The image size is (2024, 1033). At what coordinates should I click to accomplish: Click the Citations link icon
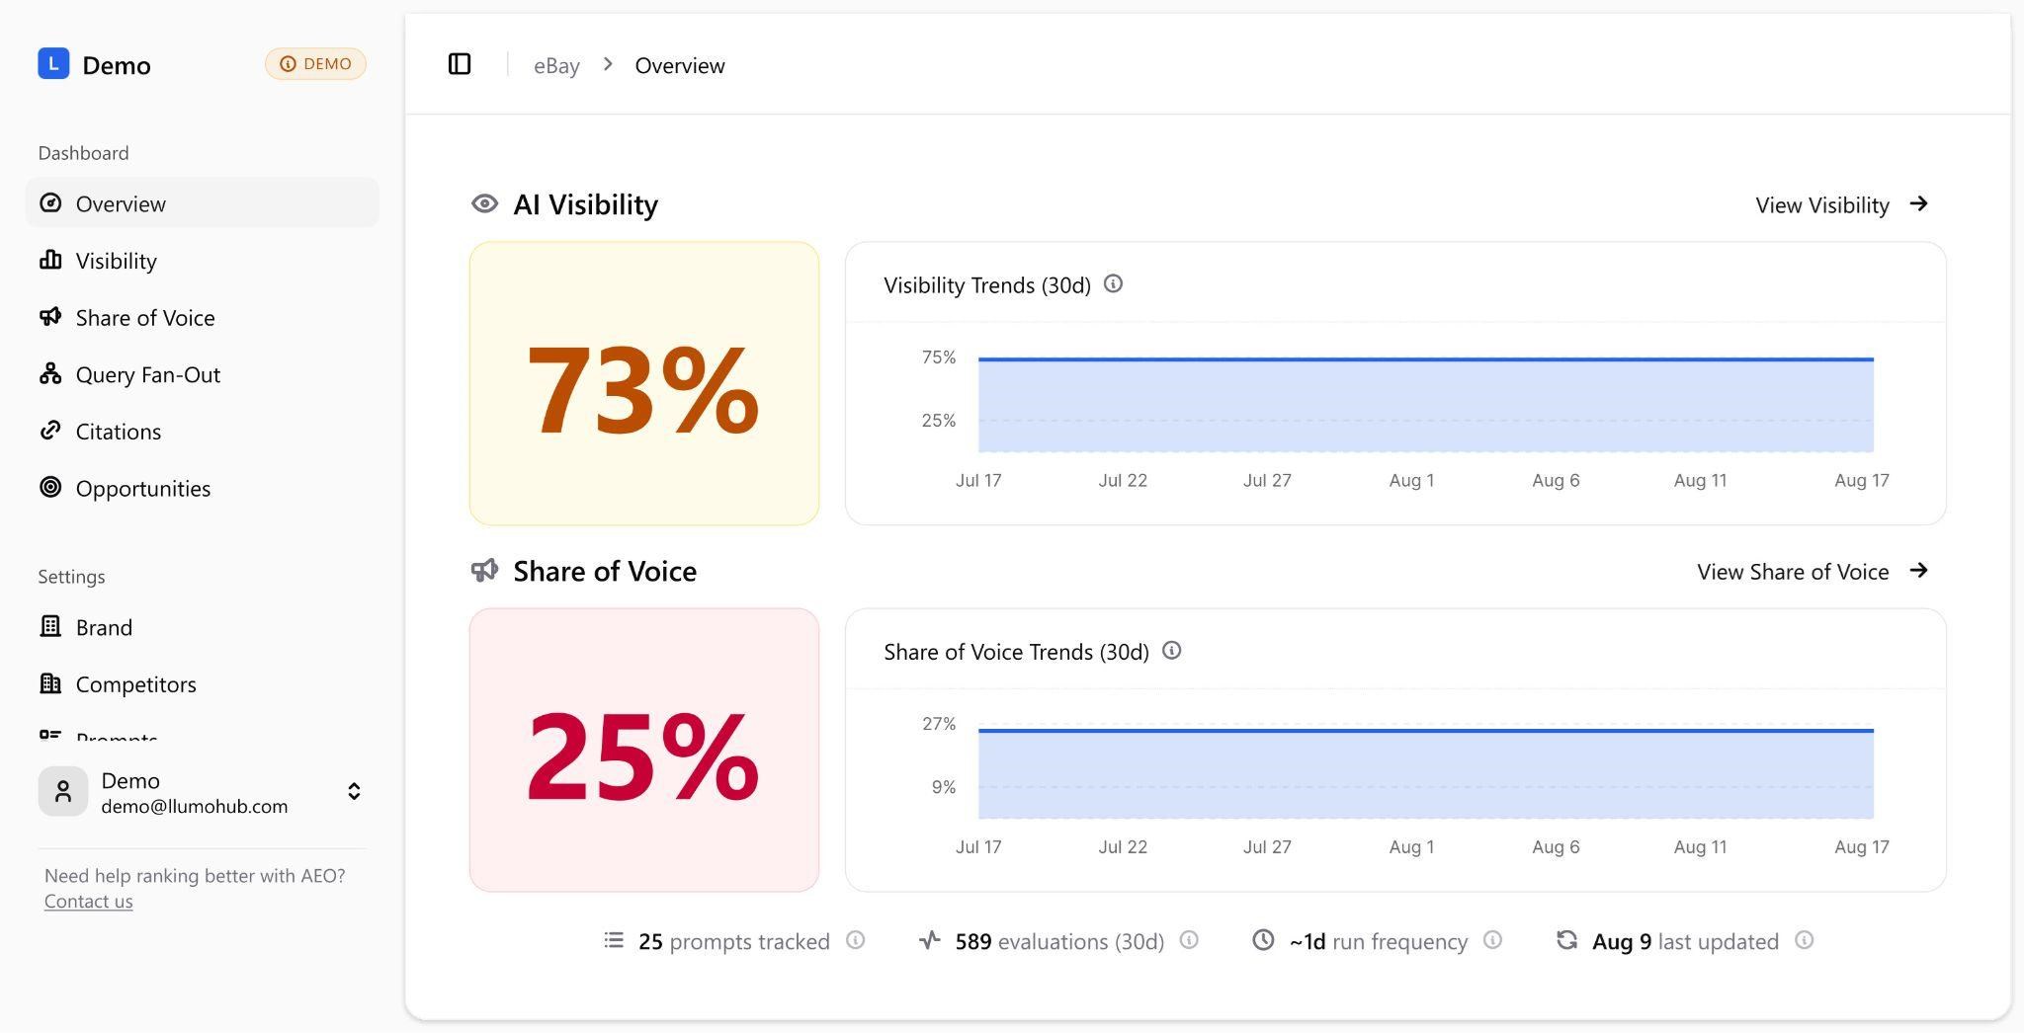[50, 431]
